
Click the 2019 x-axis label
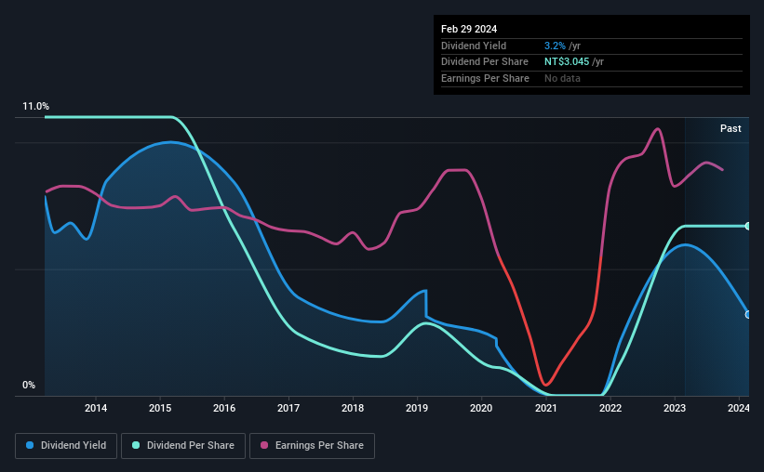pos(417,408)
